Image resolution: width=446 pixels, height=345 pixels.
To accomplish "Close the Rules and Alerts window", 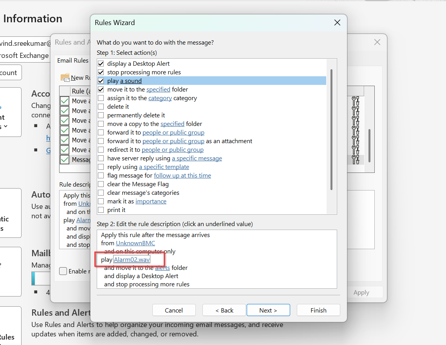I will [377, 42].
